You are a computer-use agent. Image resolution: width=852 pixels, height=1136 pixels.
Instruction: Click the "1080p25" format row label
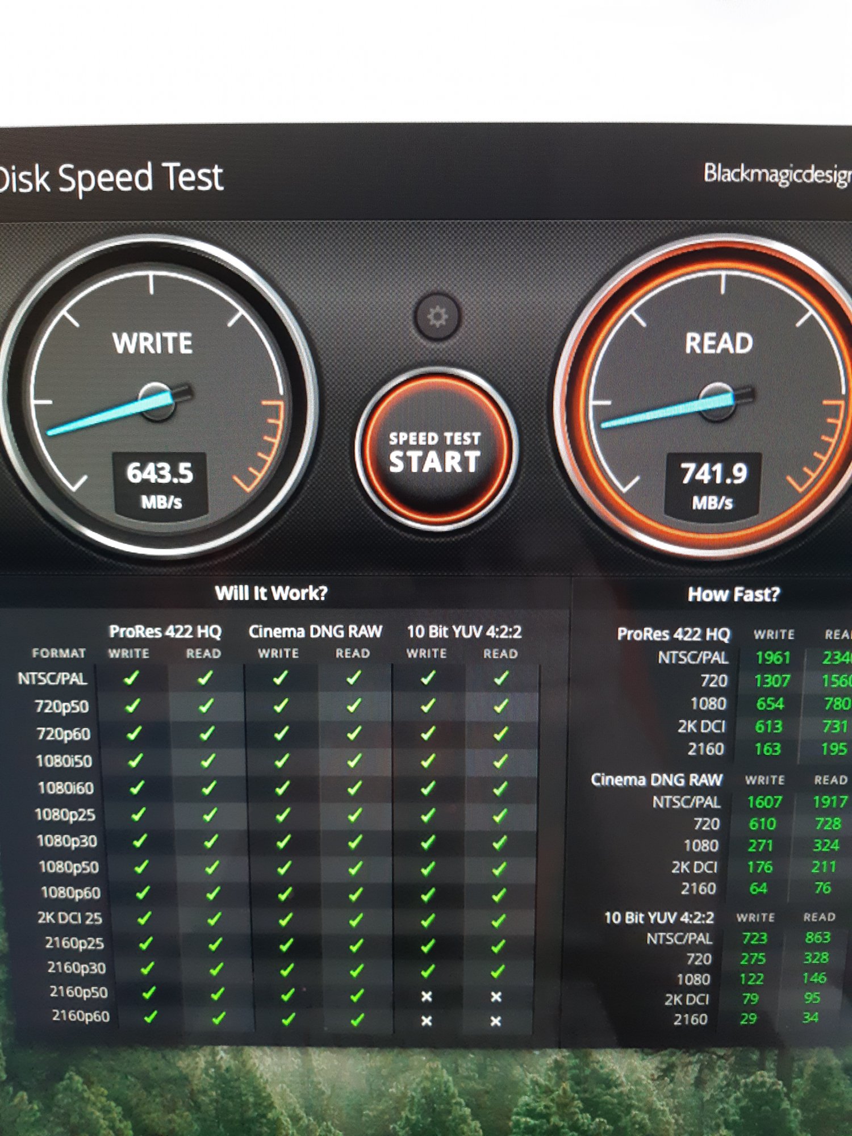(65, 815)
